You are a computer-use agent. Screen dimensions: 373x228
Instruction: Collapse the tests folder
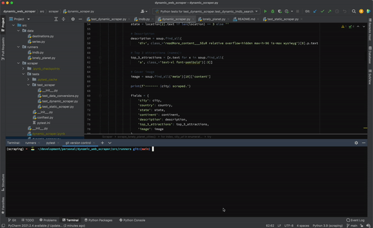coord(24,74)
